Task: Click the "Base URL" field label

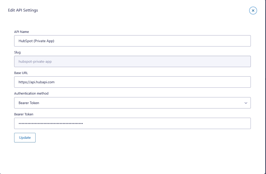Action: click(21, 73)
